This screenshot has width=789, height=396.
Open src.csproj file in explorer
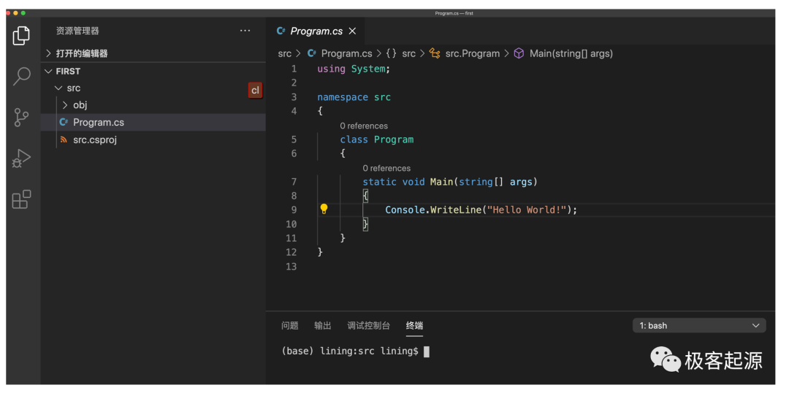tap(94, 140)
